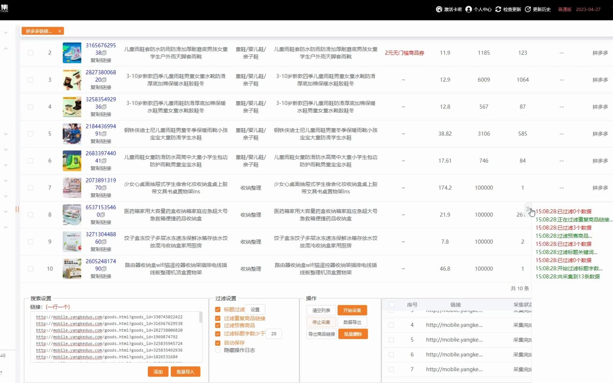Click the link textarea vertical scrollbar
The height and width of the screenshot is (383, 613).
pyautogui.click(x=201, y=317)
